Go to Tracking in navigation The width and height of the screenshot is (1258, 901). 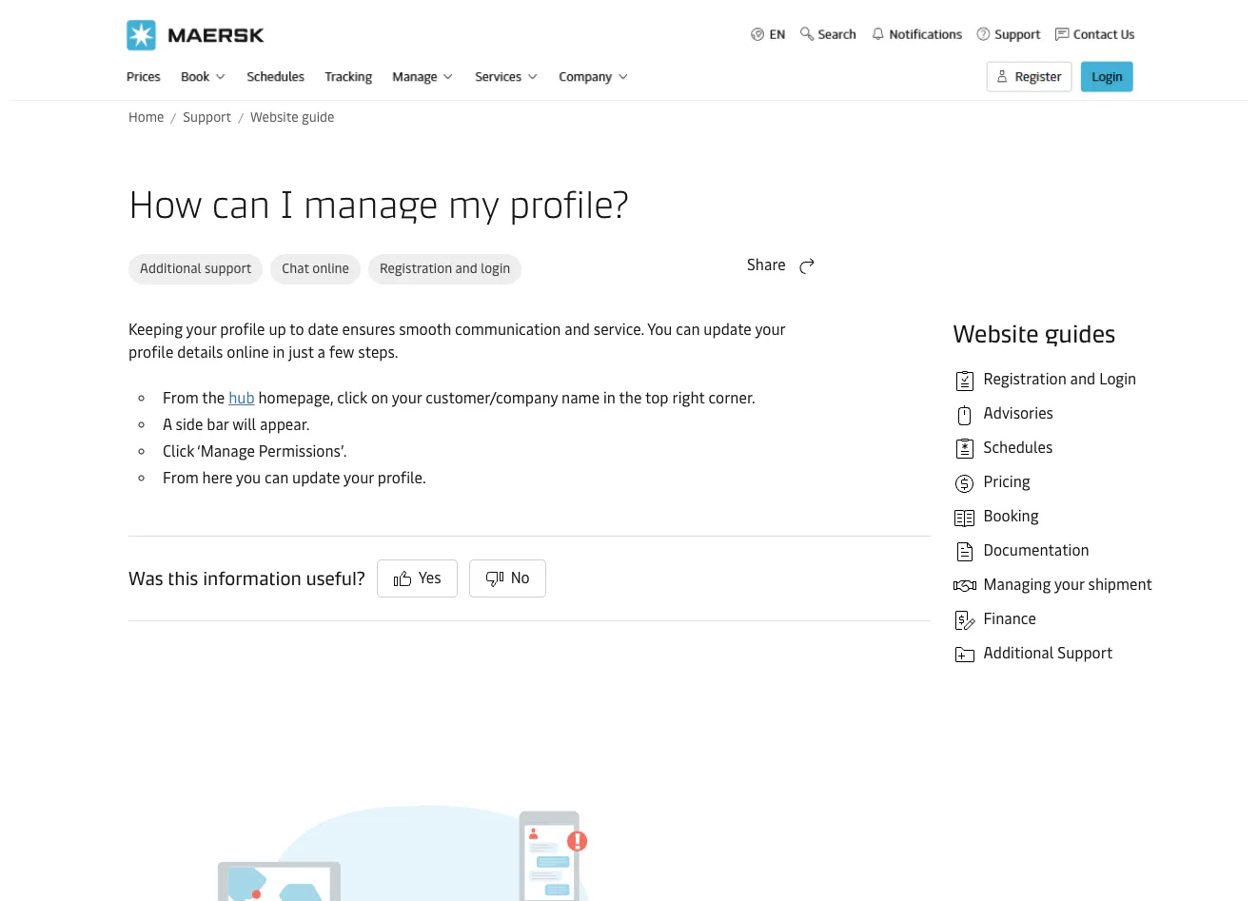pos(348,77)
